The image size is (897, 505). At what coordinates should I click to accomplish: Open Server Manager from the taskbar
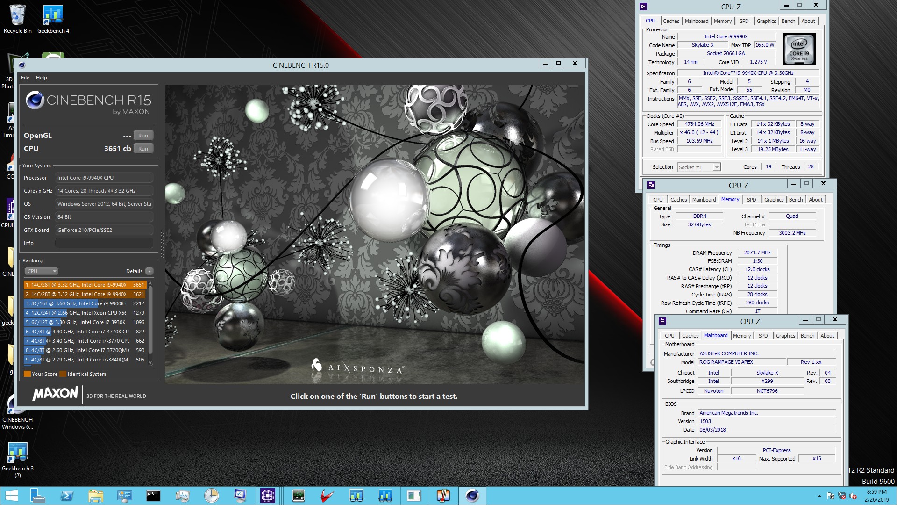pos(37,496)
